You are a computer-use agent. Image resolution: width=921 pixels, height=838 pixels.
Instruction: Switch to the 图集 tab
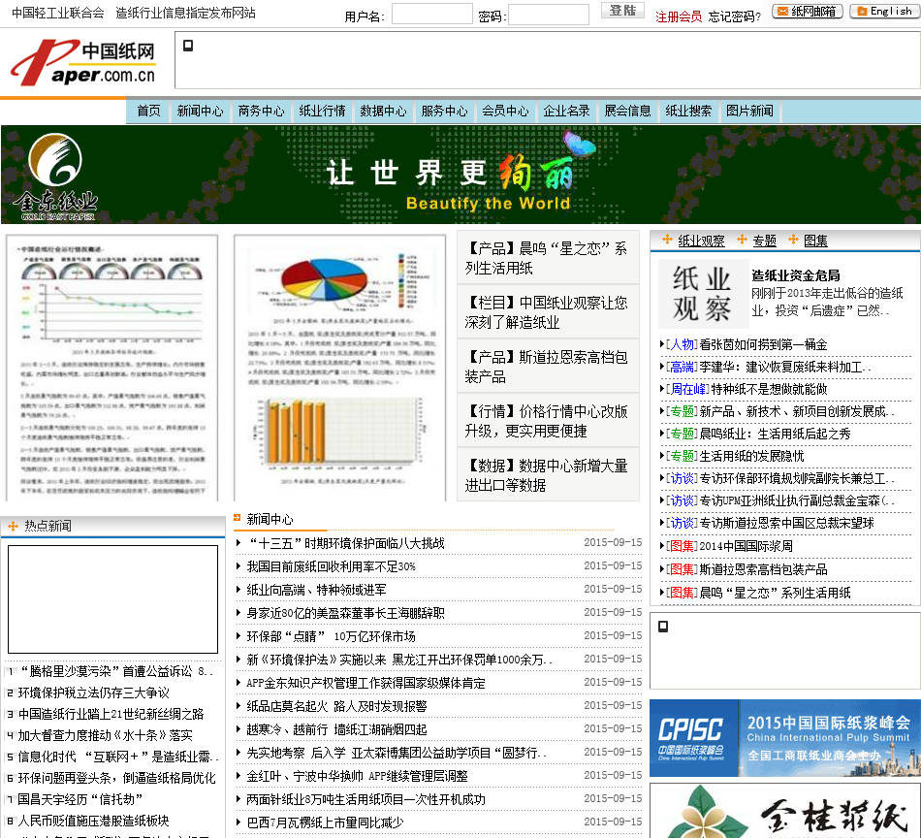[x=816, y=241]
